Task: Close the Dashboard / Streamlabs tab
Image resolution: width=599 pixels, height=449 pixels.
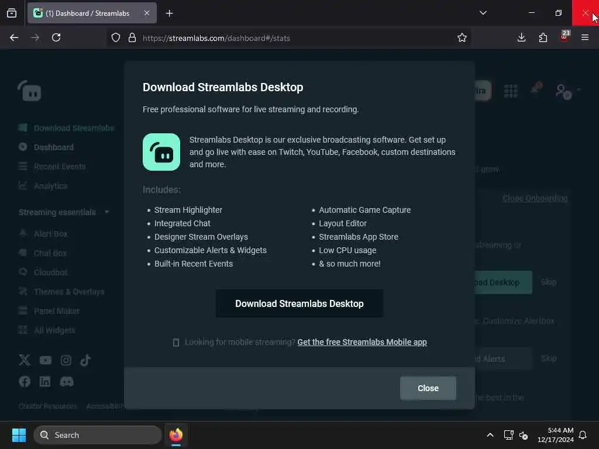Action: tap(147, 13)
